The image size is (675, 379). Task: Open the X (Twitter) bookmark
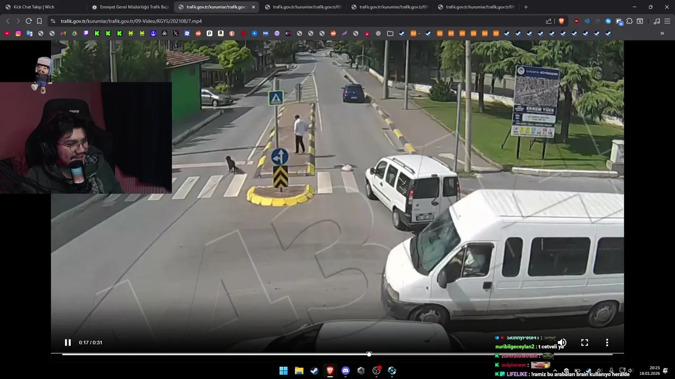tap(176, 33)
